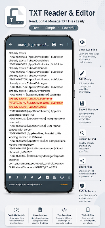Click the 'already exists: TubeAIO Programs' line
Image resolution: width=105 pixels, height=228 pixels.
[29, 91]
